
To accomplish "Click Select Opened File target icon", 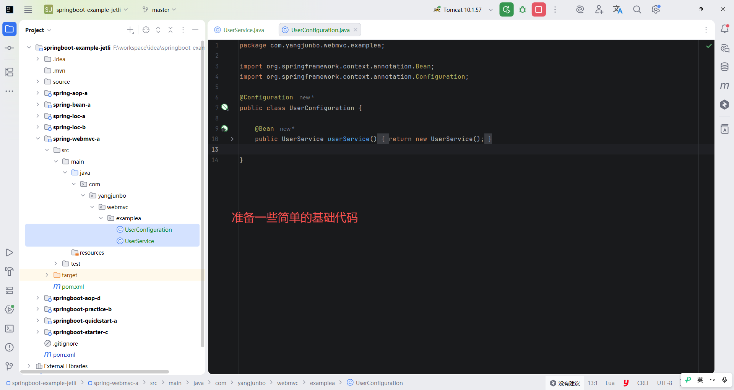I will [x=146, y=30].
